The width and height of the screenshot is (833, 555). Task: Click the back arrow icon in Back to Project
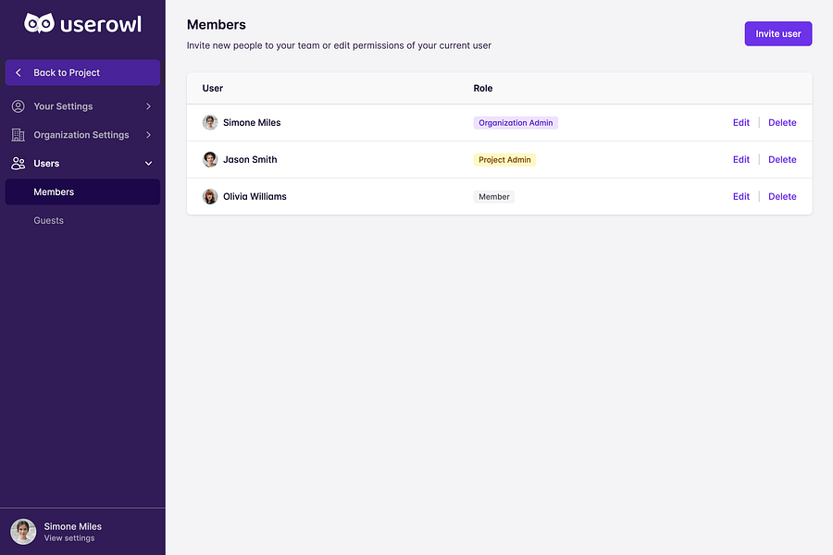[19, 73]
